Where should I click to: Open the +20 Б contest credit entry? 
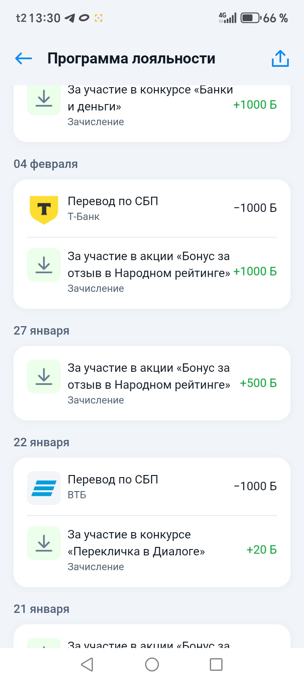click(x=152, y=550)
